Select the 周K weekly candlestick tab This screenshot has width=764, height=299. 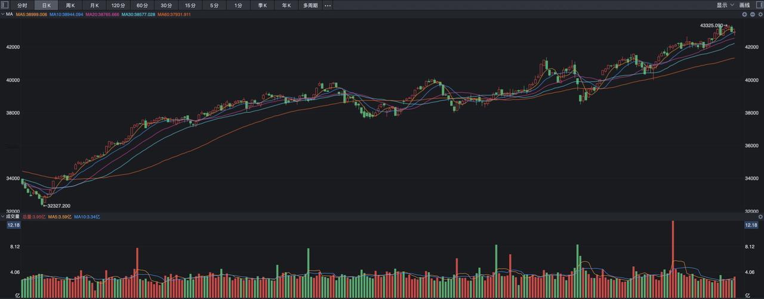point(70,5)
